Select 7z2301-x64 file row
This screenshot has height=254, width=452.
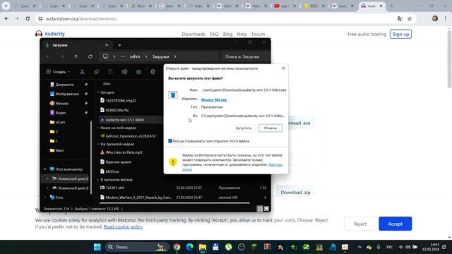[x=184, y=188]
